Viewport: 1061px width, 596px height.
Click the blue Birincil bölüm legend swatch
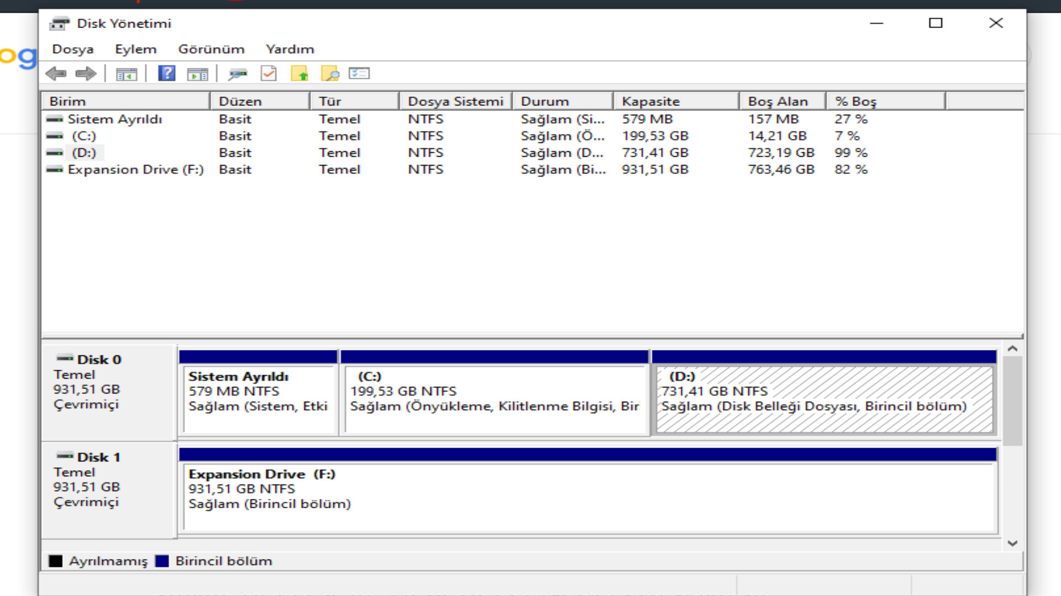point(162,561)
